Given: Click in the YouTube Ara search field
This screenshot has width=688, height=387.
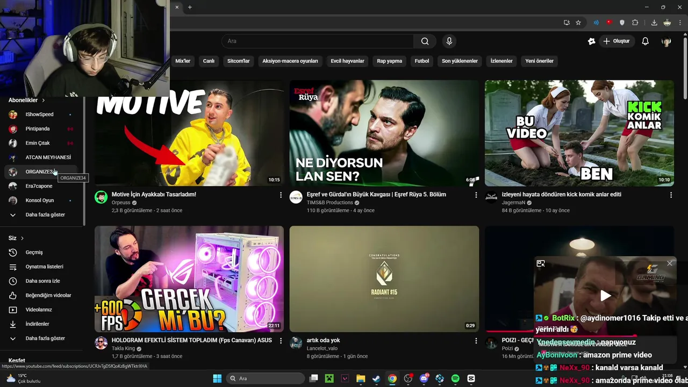Looking at the screenshot, I should 318,41.
